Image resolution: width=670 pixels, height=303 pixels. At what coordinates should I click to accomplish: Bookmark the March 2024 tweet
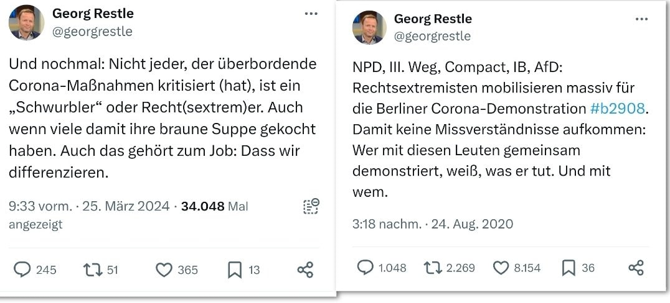point(235,269)
